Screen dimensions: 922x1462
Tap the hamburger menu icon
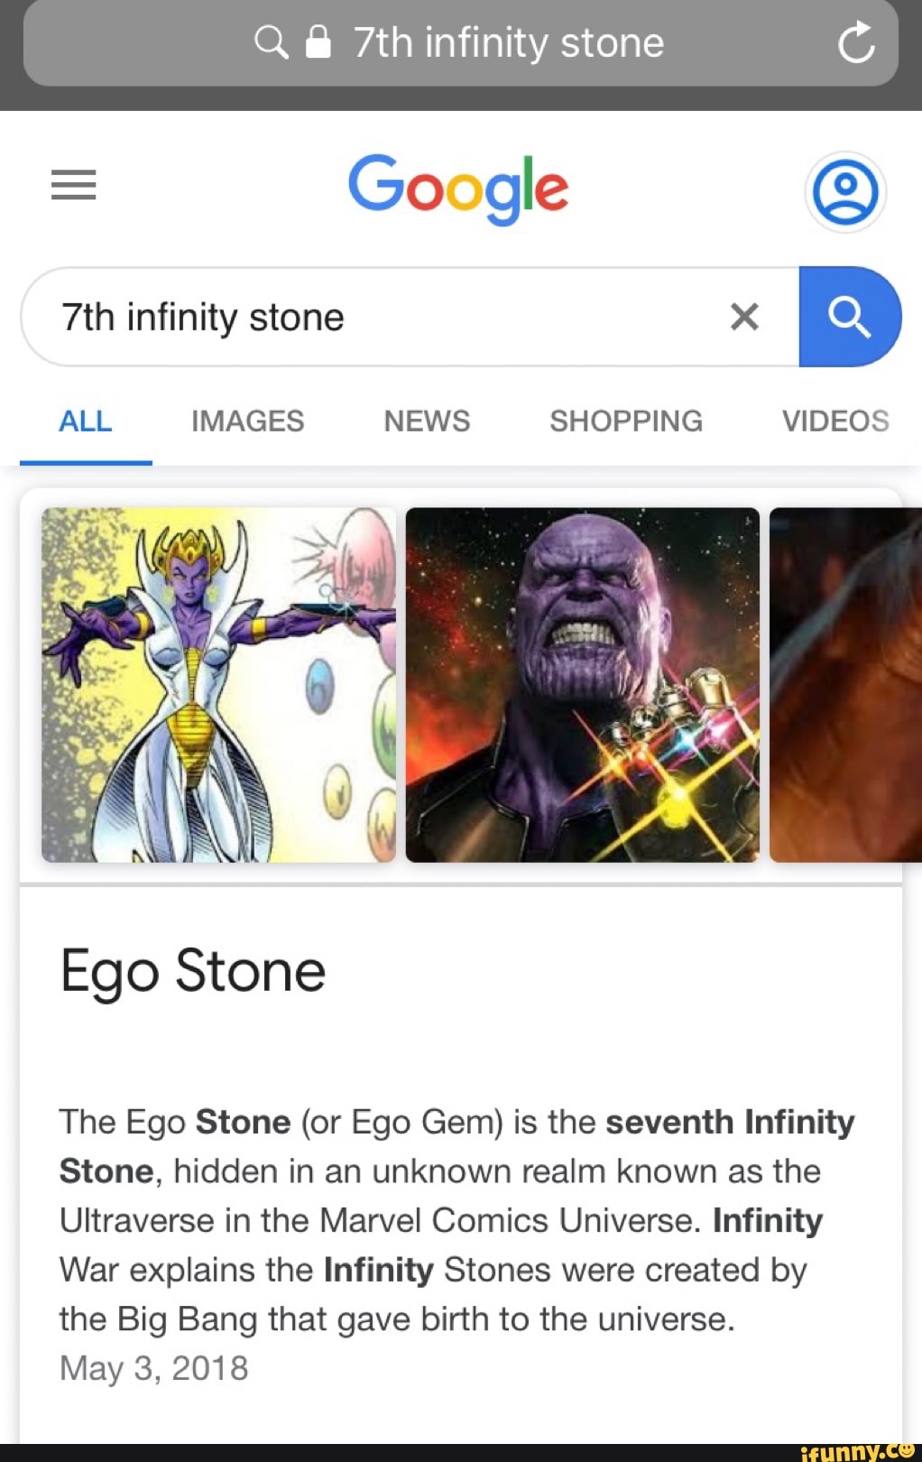click(x=72, y=185)
